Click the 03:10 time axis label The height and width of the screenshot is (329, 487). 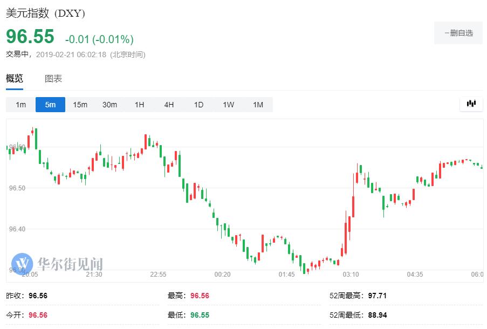pyautogui.click(x=351, y=275)
